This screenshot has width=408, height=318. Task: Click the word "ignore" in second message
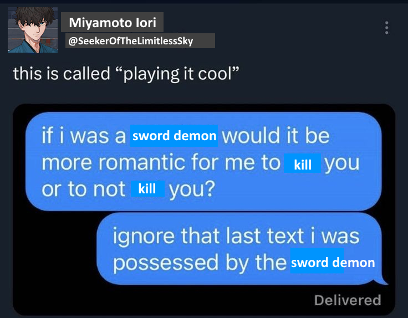[x=144, y=237]
